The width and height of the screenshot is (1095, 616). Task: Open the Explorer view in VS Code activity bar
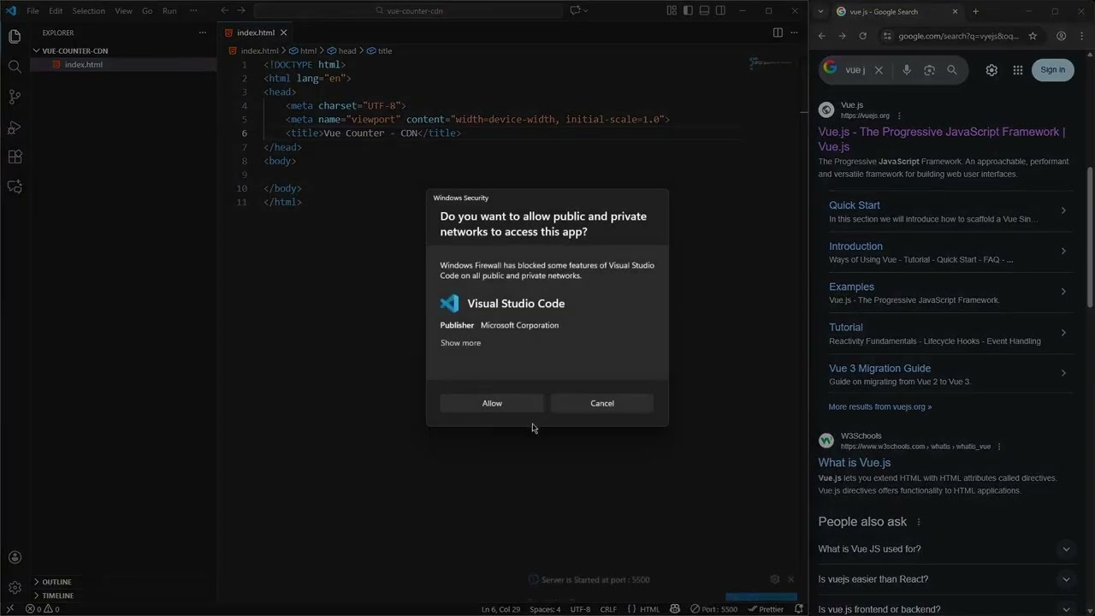coord(15,37)
